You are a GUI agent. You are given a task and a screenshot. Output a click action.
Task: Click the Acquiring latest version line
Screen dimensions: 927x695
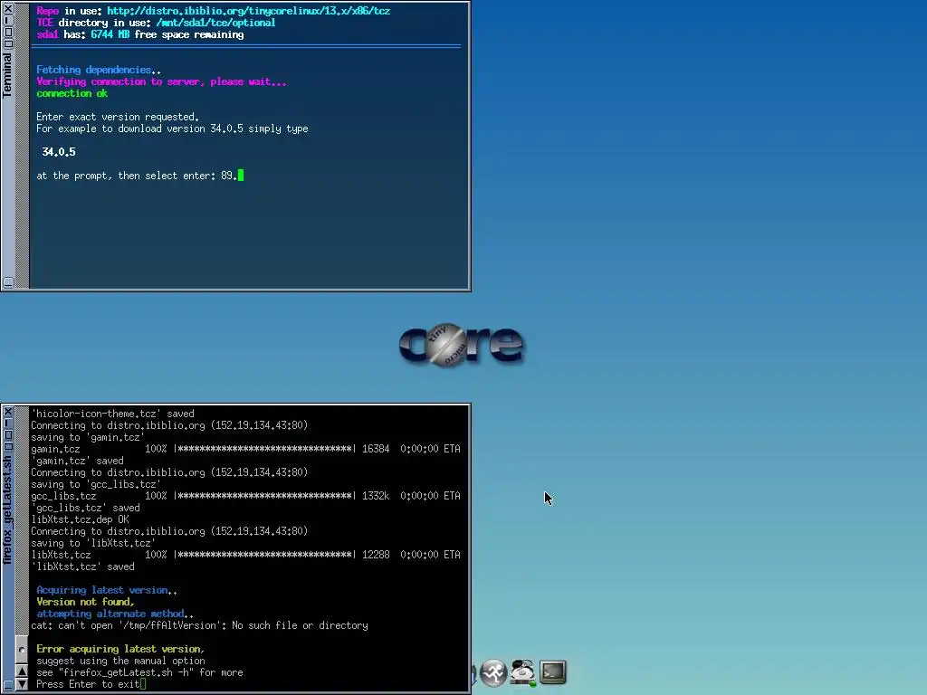coord(107,590)
